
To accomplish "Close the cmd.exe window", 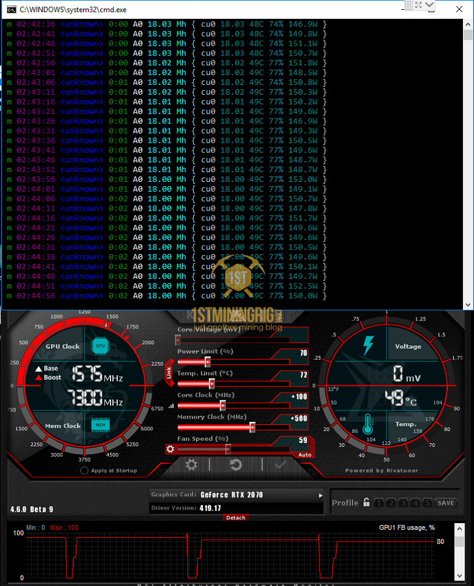I will 459,9.
